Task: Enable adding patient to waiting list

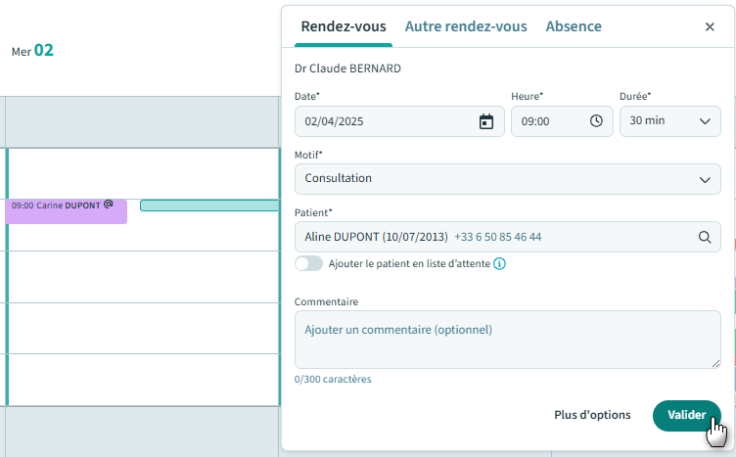Action: tap(308, 264)
